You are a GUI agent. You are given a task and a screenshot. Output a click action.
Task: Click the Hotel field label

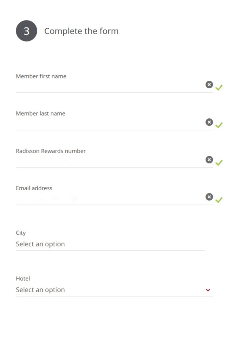(23, 279)
